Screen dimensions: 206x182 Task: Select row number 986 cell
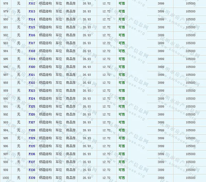[x=5, y=67]
